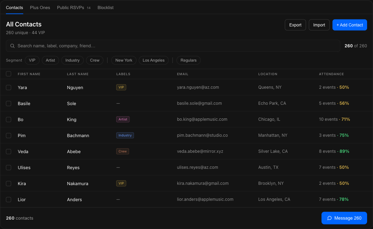Go to the Blocklist tab

tap(105, 8)
